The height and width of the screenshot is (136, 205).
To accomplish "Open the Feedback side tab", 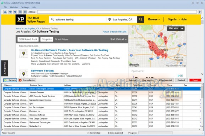I will click(5, 68).
